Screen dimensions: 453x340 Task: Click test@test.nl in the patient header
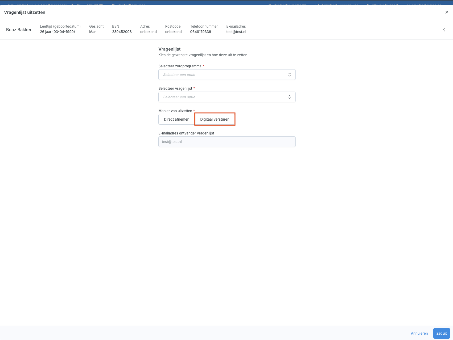tap(236, 32)
